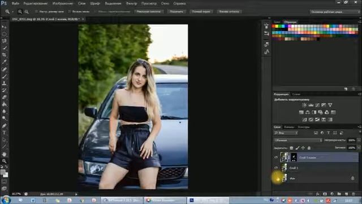Click the foreground color swatch
The width and height of the screenshot is (362, 204).
[x=3, y=172]
